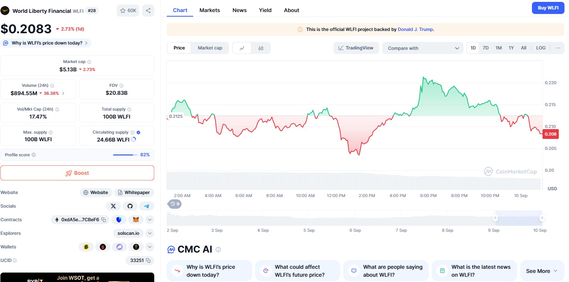Click the left handle of the range selector
Screen dimensions: 569x282
495,218
